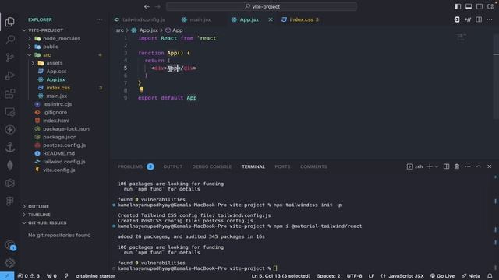Go forward with the navigation arrow
Screen dimensions: 499x280
pos(157,7)
